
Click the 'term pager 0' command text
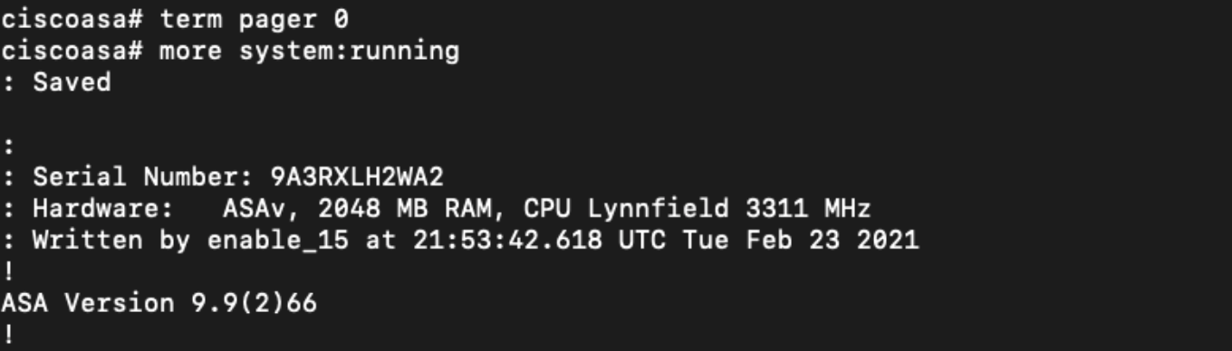pyautogui.click(x=255, y=19)
